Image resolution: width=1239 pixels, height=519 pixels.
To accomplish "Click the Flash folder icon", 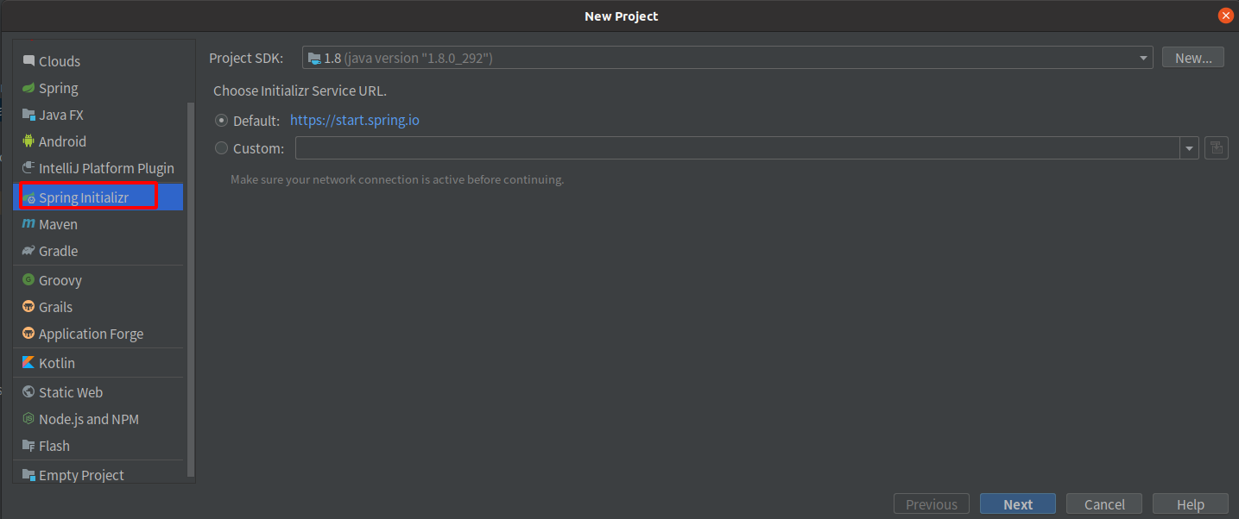I will 28,446.
